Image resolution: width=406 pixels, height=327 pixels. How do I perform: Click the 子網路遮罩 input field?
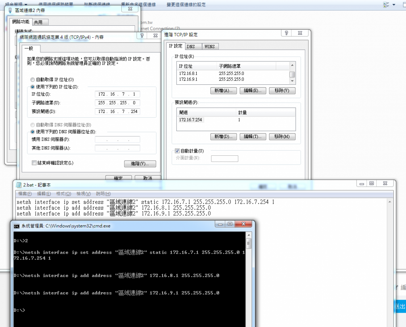[x=117, y=103]
